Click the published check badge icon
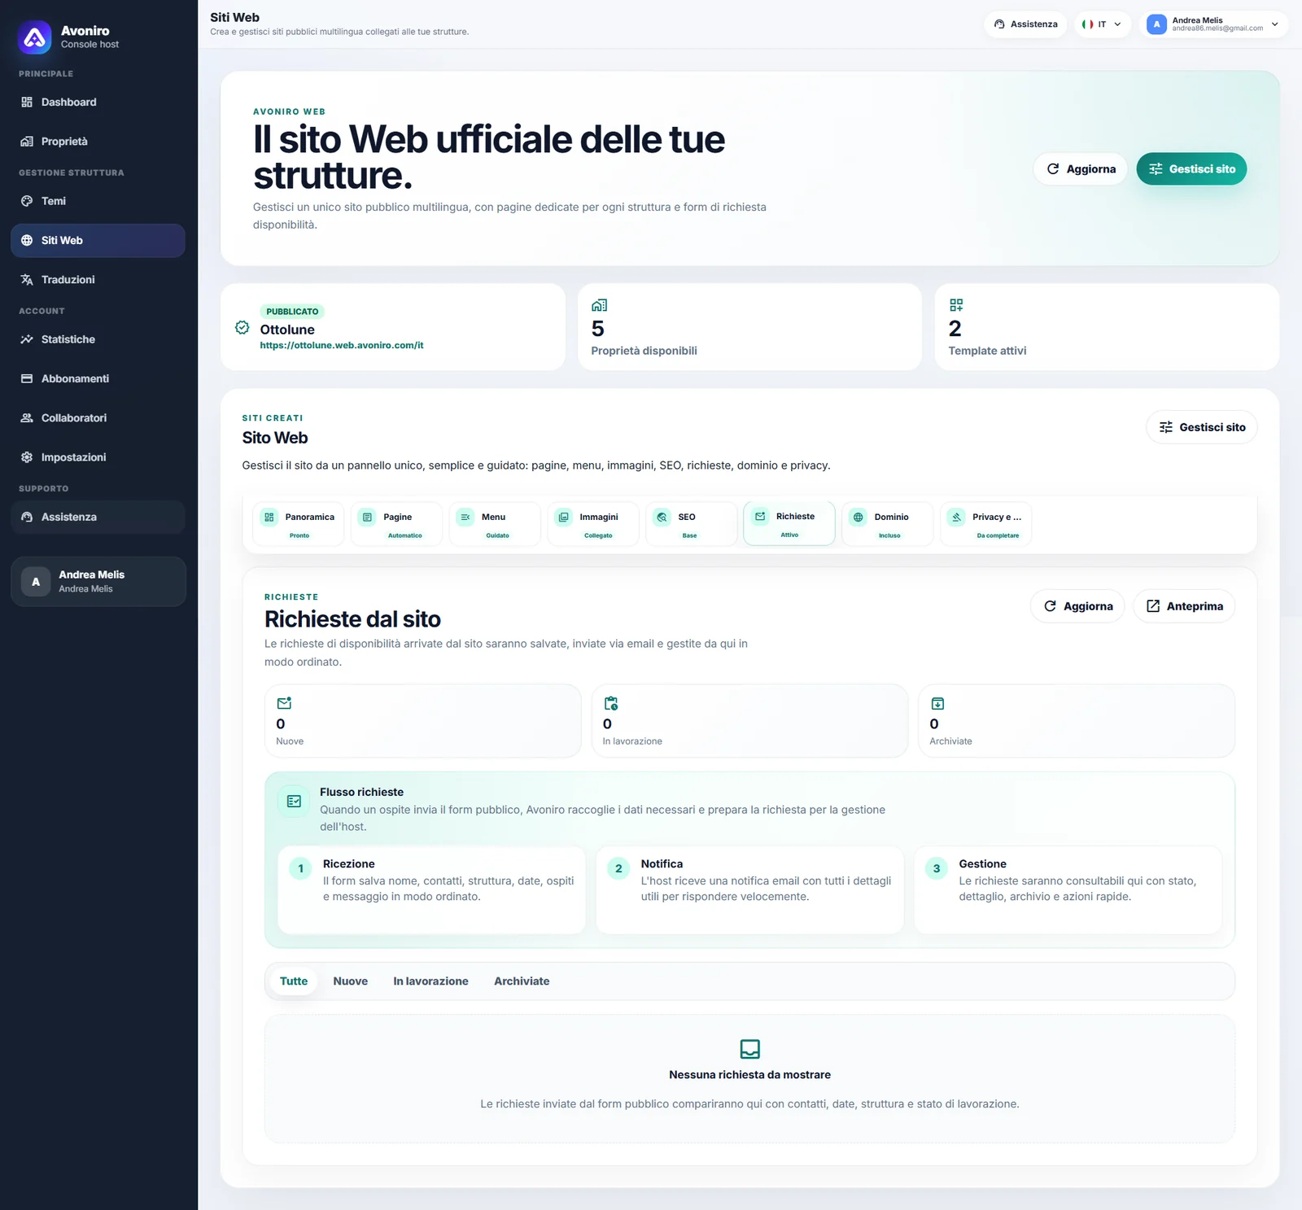 242,327
